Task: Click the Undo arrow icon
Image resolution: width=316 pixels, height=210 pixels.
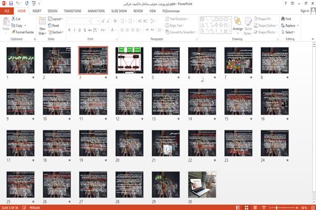Action: 17,4
